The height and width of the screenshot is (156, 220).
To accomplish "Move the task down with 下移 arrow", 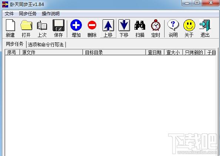I will (124, 28).
